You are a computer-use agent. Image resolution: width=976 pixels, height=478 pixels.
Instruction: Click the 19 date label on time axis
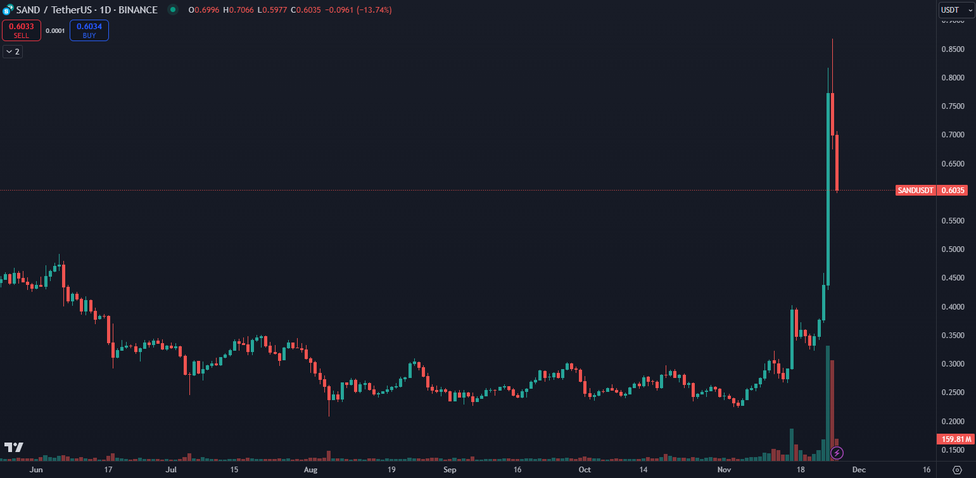pos(391,470)
